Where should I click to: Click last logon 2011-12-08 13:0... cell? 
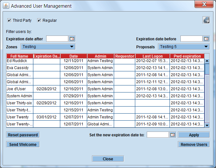point(152,89)
